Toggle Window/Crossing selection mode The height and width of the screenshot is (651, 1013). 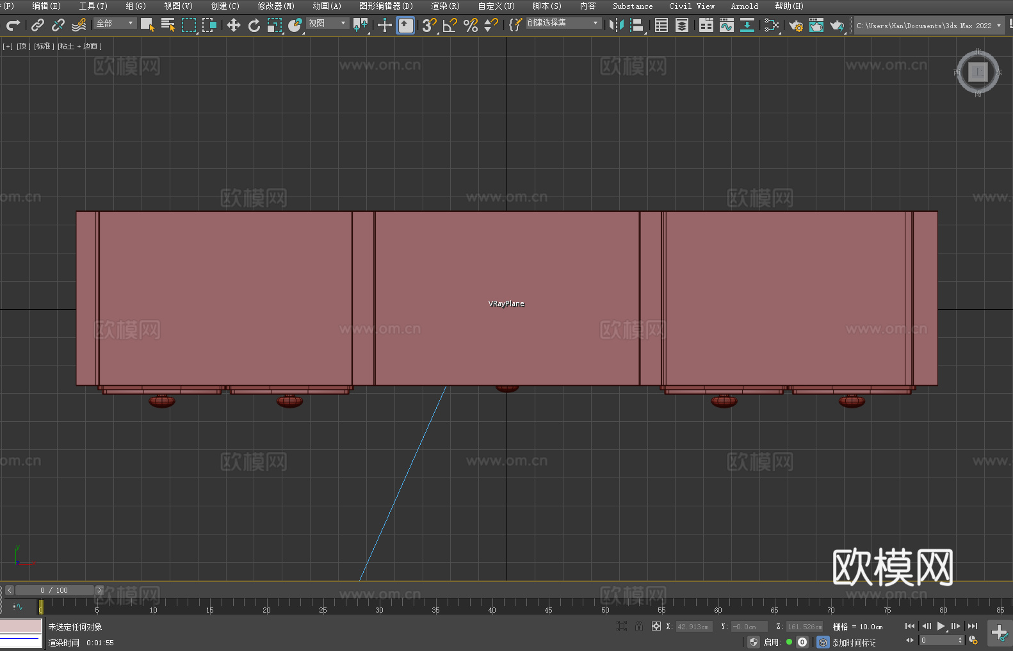(209, 25)
